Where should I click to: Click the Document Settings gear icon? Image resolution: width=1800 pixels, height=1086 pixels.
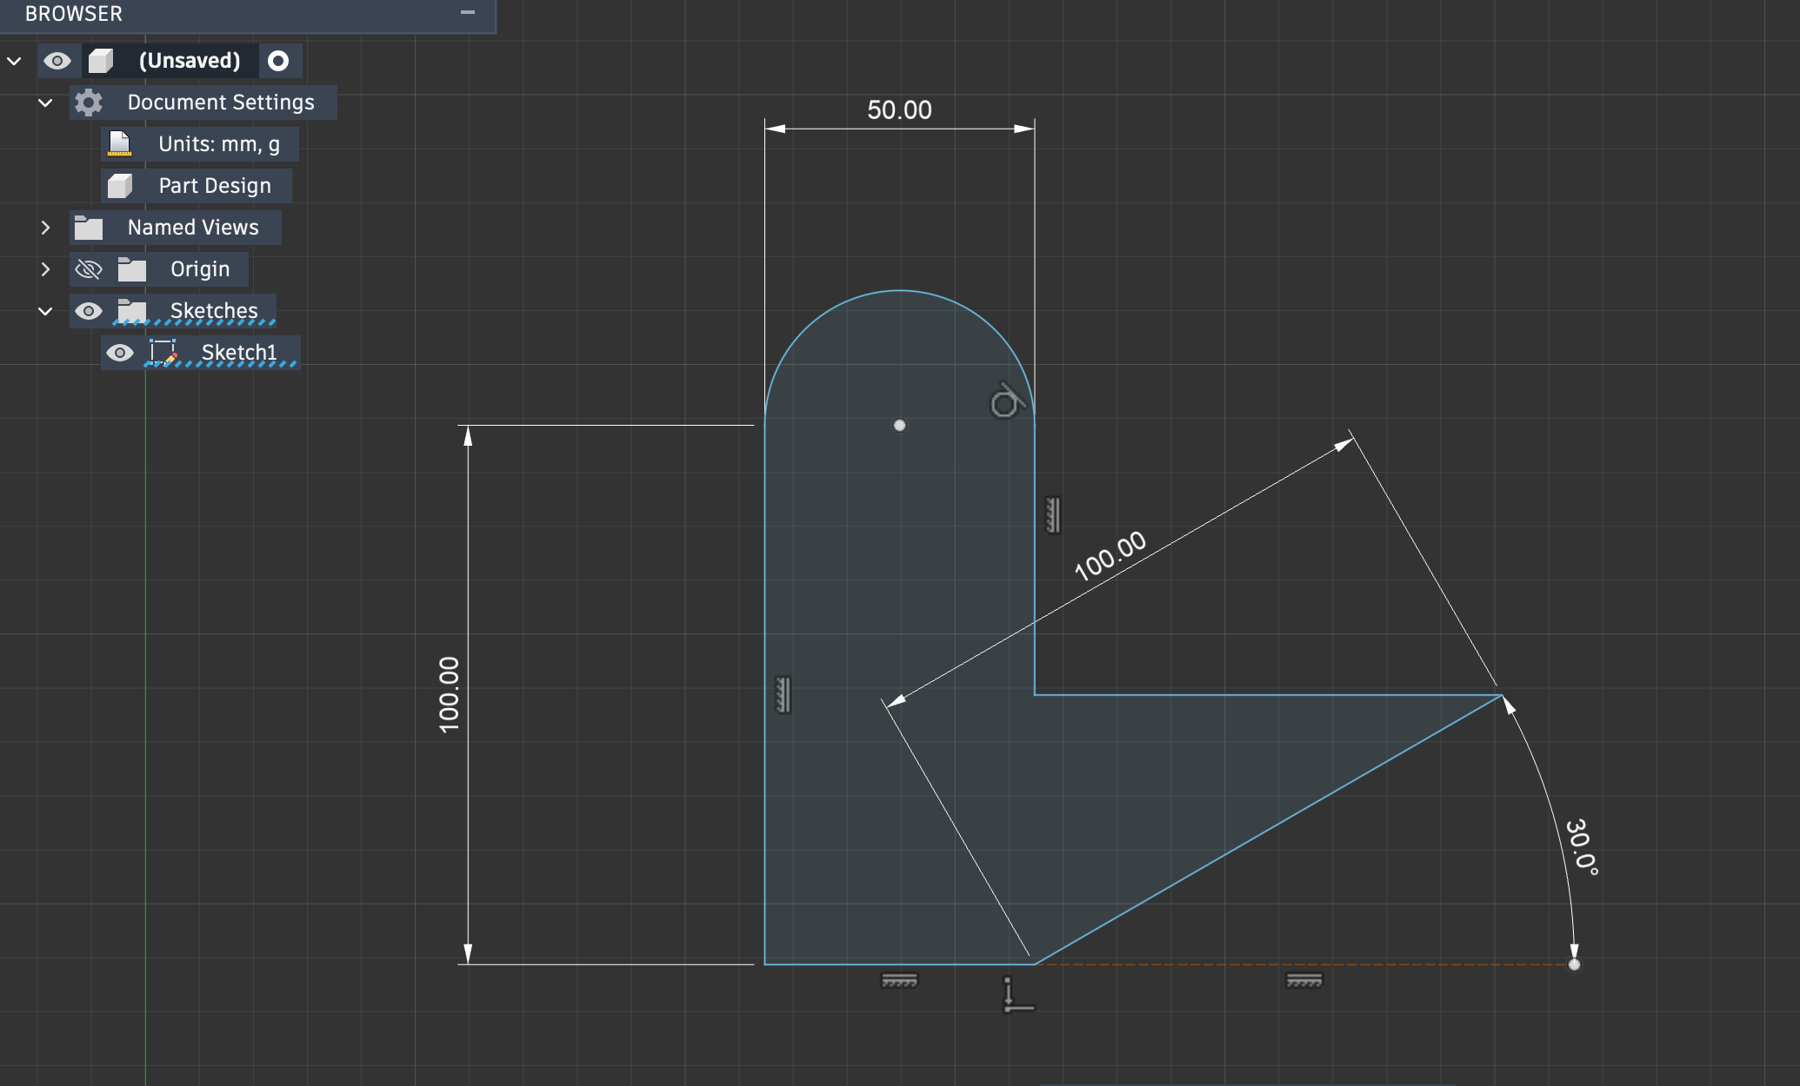(88, 103)
